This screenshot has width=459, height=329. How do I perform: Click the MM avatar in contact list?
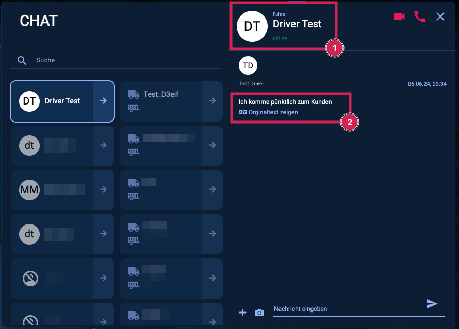[x=29, y=189]
